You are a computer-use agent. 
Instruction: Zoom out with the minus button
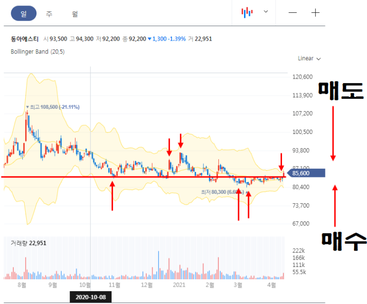[x=292, y=12]
